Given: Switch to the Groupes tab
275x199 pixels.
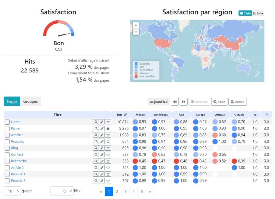Looking at the screenshot, I should point(30,101).
